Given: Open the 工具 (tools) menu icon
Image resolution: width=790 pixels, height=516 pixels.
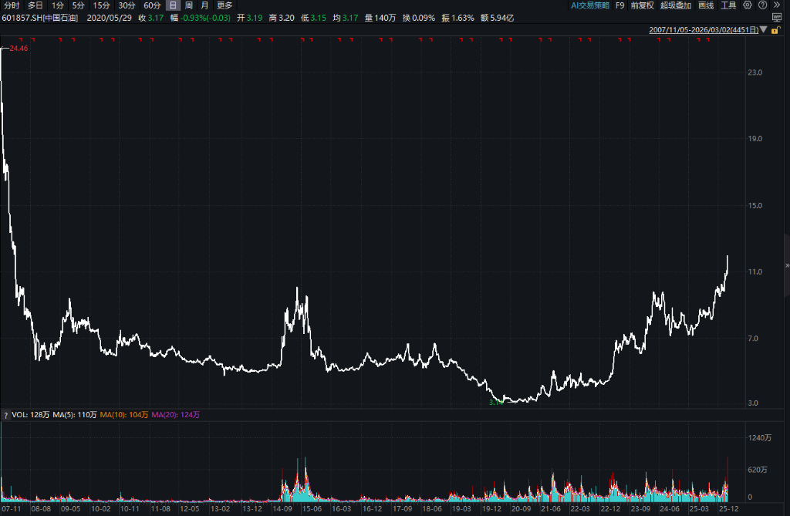Looking at the screenshot, I should pyautogui.click(x=728, y=5).
